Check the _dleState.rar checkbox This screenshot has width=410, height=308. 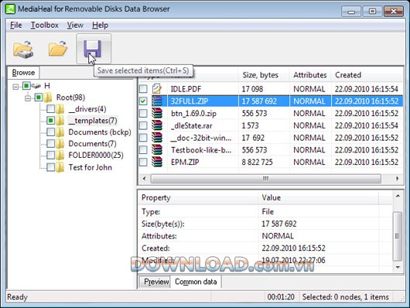tap(143, 125)
